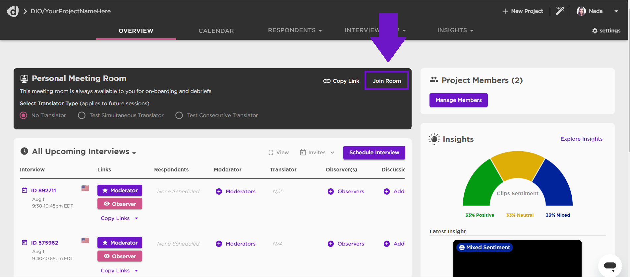Click calendar icon for ID 575982

25,243
